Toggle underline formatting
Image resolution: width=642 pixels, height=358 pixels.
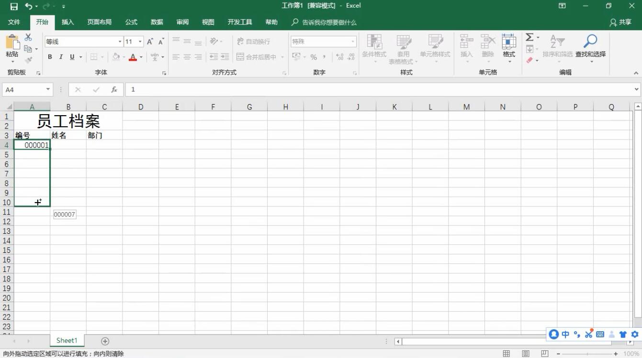pos(72,57)
